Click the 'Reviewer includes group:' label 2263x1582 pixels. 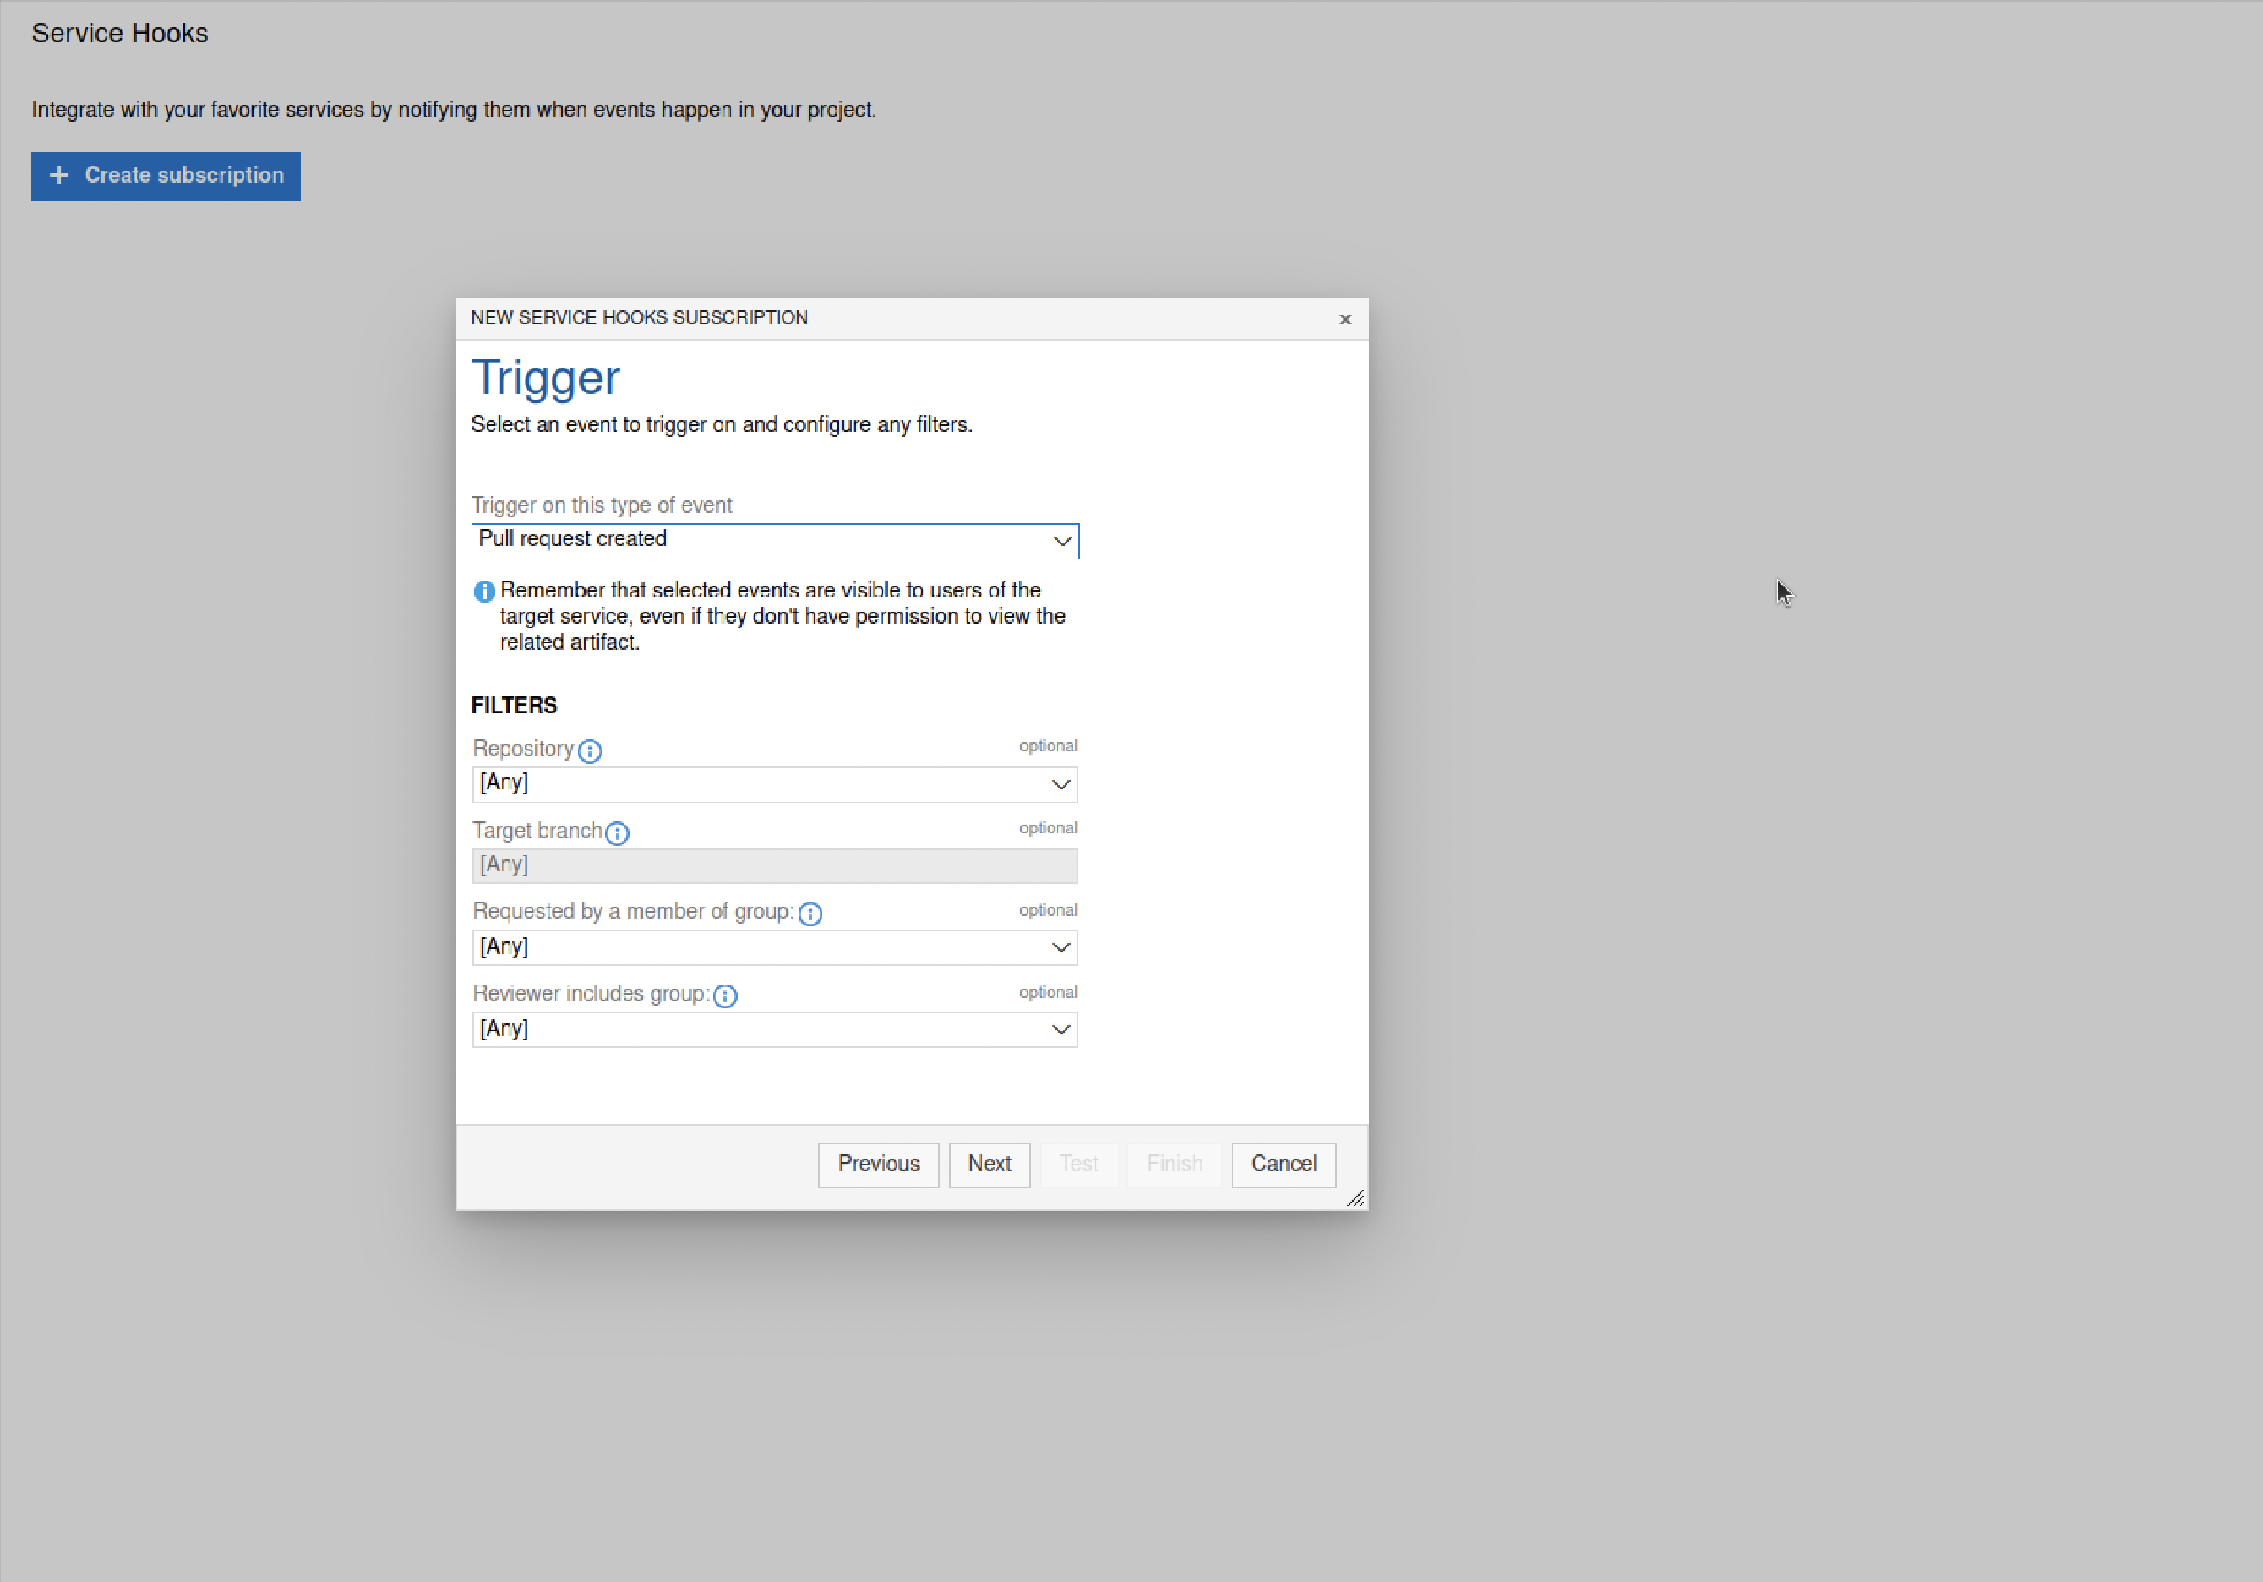(x=592, y=994)
